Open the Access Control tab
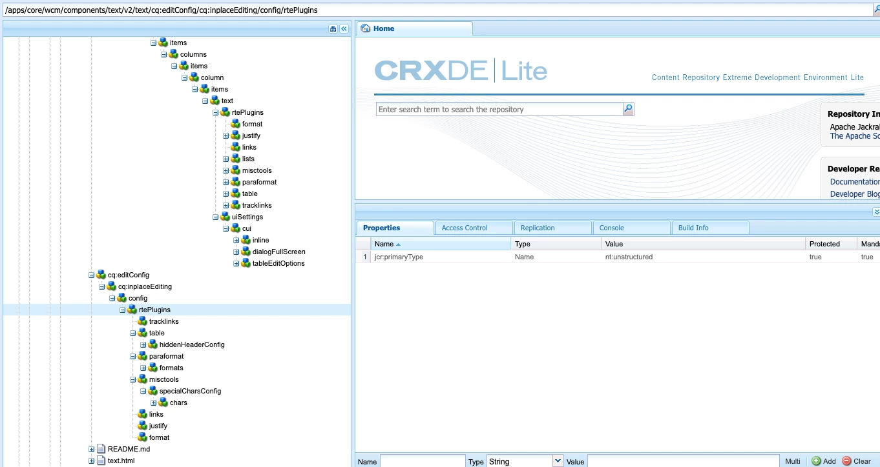880x467 pixels. click(474, 228)
